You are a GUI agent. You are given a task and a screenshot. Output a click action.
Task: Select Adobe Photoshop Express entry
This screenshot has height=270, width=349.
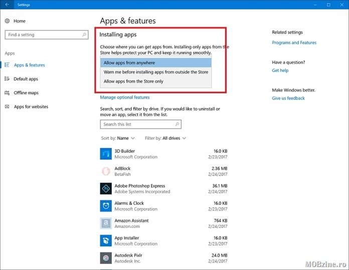[163, 188]
